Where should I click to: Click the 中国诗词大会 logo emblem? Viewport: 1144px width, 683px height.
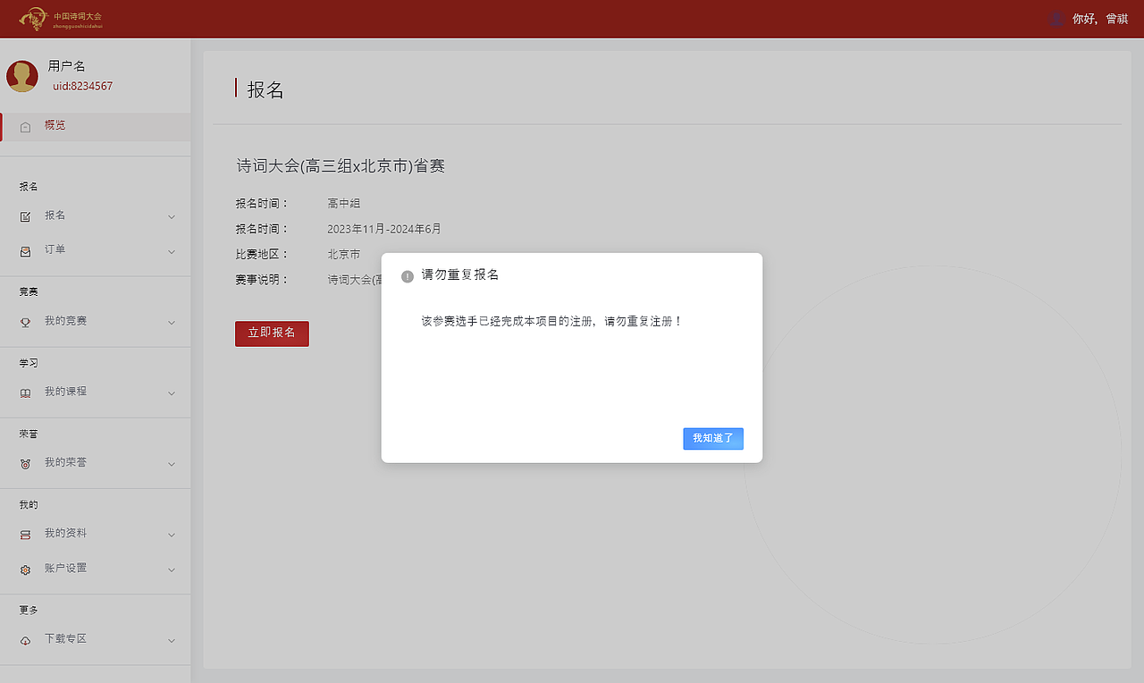click(34, 18)
